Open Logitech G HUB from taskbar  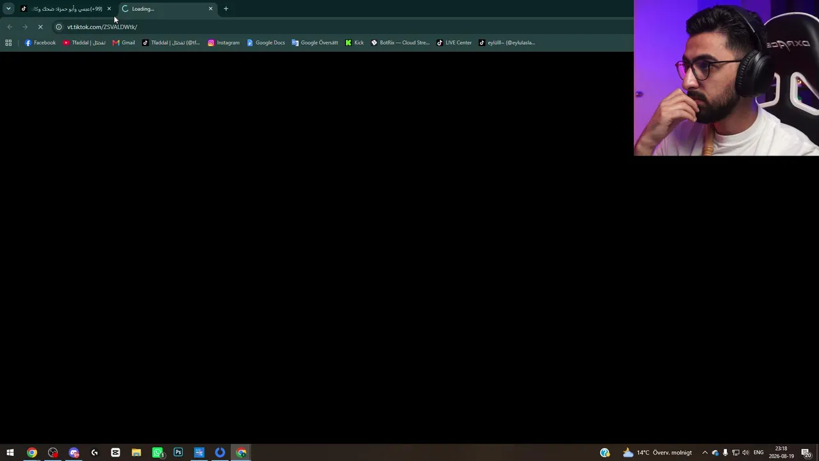95,453
